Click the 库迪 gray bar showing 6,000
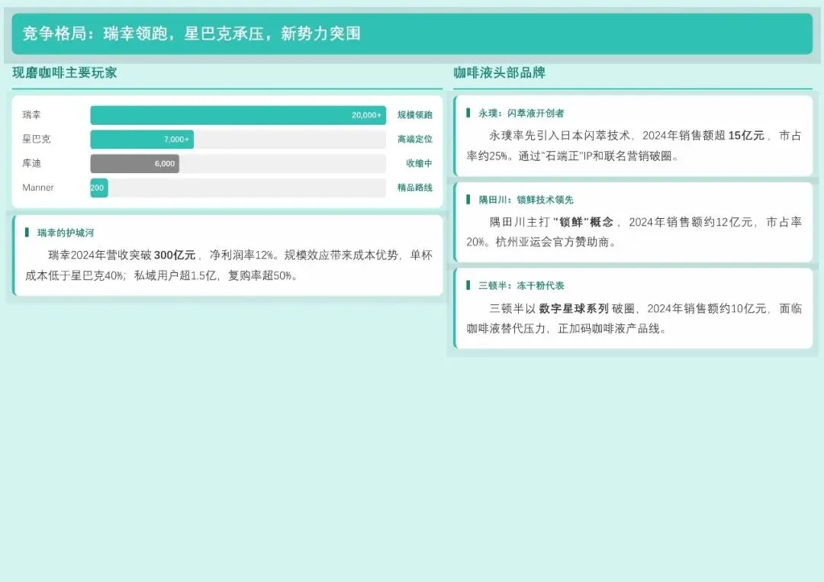The height and width of the screenshot is (582, 824). click(x=134, y=163)
